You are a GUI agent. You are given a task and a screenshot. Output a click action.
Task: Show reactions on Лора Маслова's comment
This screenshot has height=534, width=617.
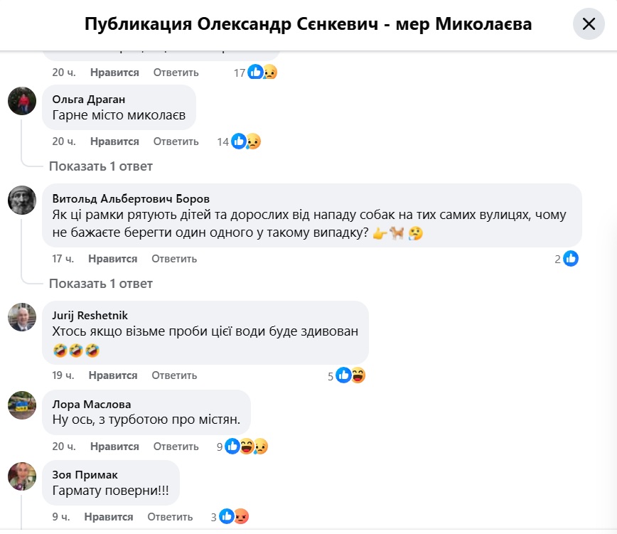246,447
